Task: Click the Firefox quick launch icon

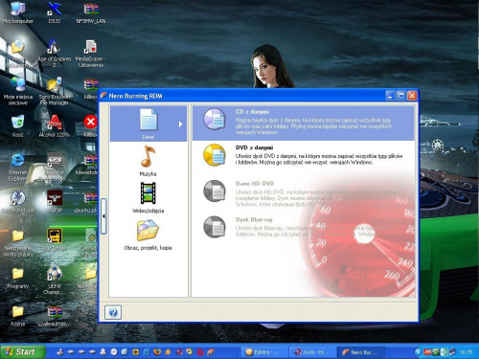Action: [157, 351]
